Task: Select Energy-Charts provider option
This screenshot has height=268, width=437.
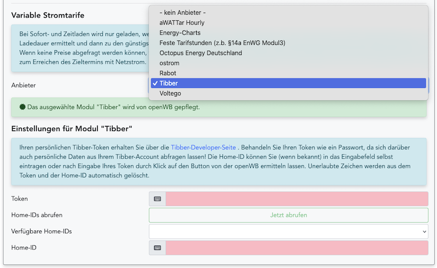Action: coord(180,33)
